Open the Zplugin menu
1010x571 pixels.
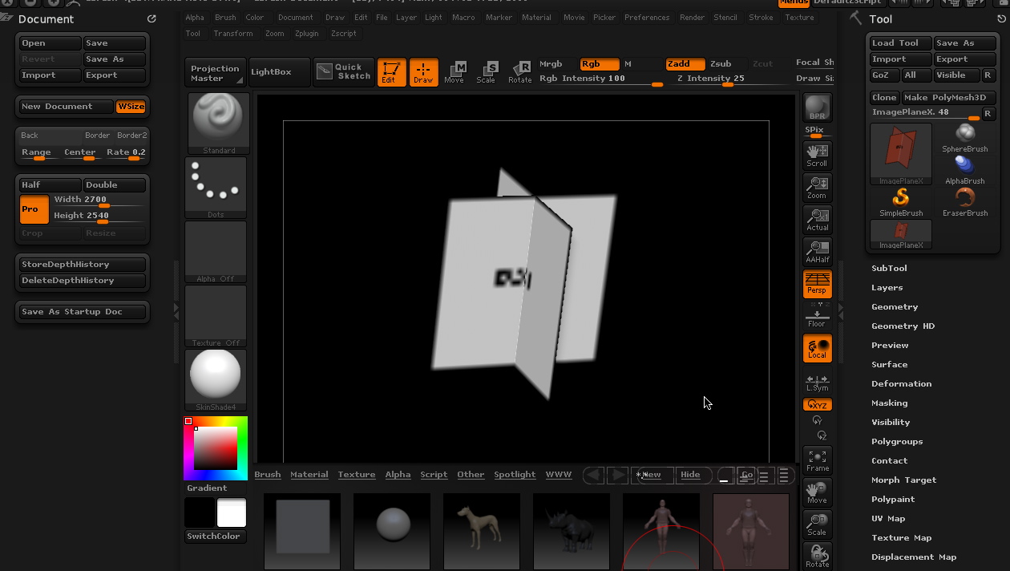pyautogui.click(x=307, y=34)
